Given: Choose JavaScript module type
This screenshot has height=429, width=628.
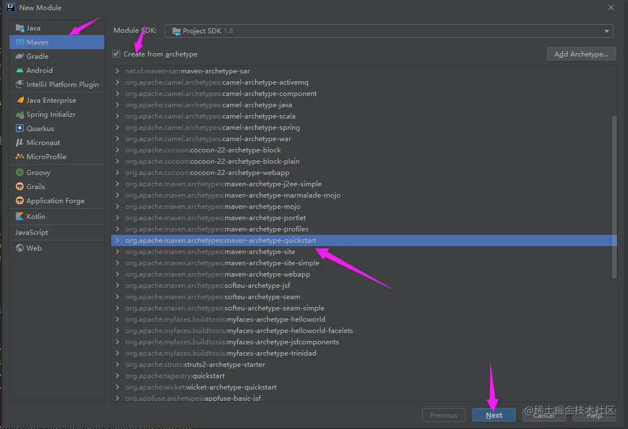Looking at the screenshot, I should point(57,233).
